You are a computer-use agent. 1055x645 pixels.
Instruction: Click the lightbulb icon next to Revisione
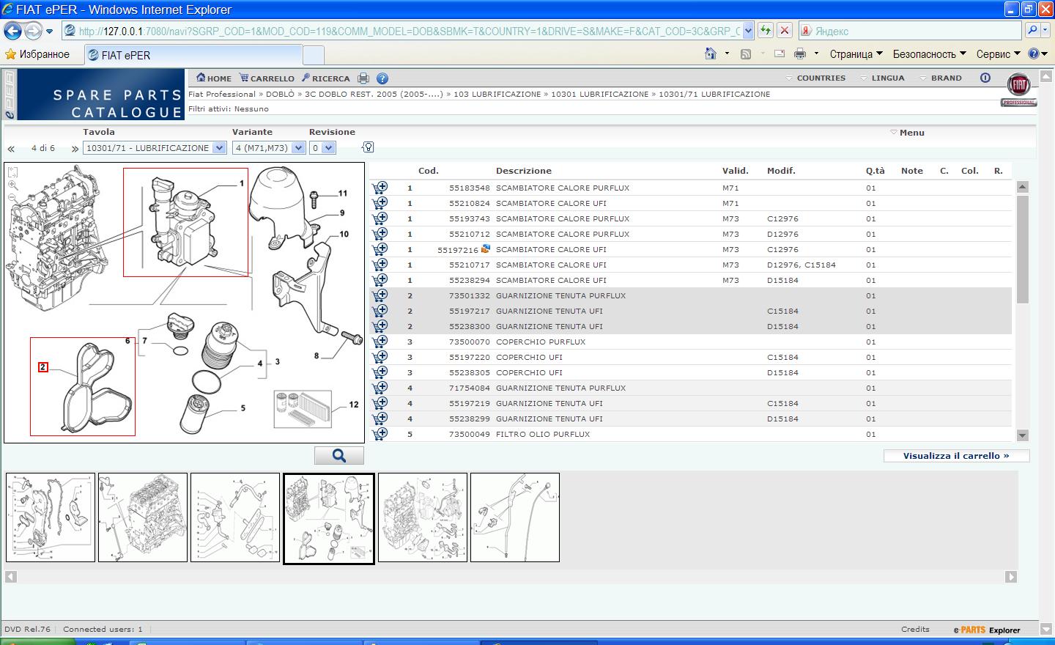368,147
